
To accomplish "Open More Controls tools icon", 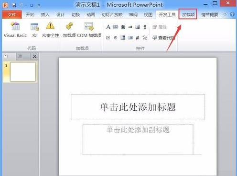I will point(145,38).
